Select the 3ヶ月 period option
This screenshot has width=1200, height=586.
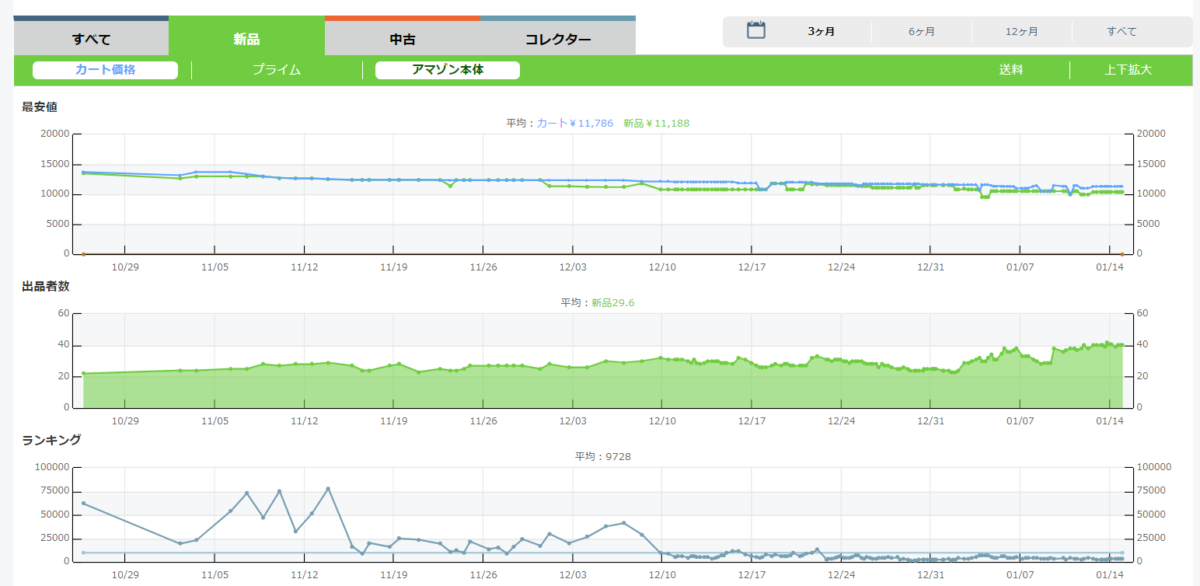pyautogui.click(x=822, y=32)
